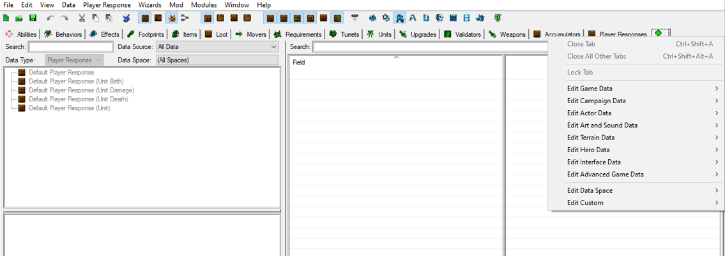
Task: Open the Data Source dropdown
Action: 217,46
